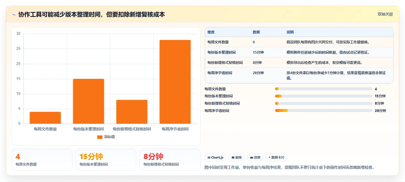Click the 每周文件数量 bar in the chart
This screenshot has height=182, width=405.
click(x=45, y=118)
